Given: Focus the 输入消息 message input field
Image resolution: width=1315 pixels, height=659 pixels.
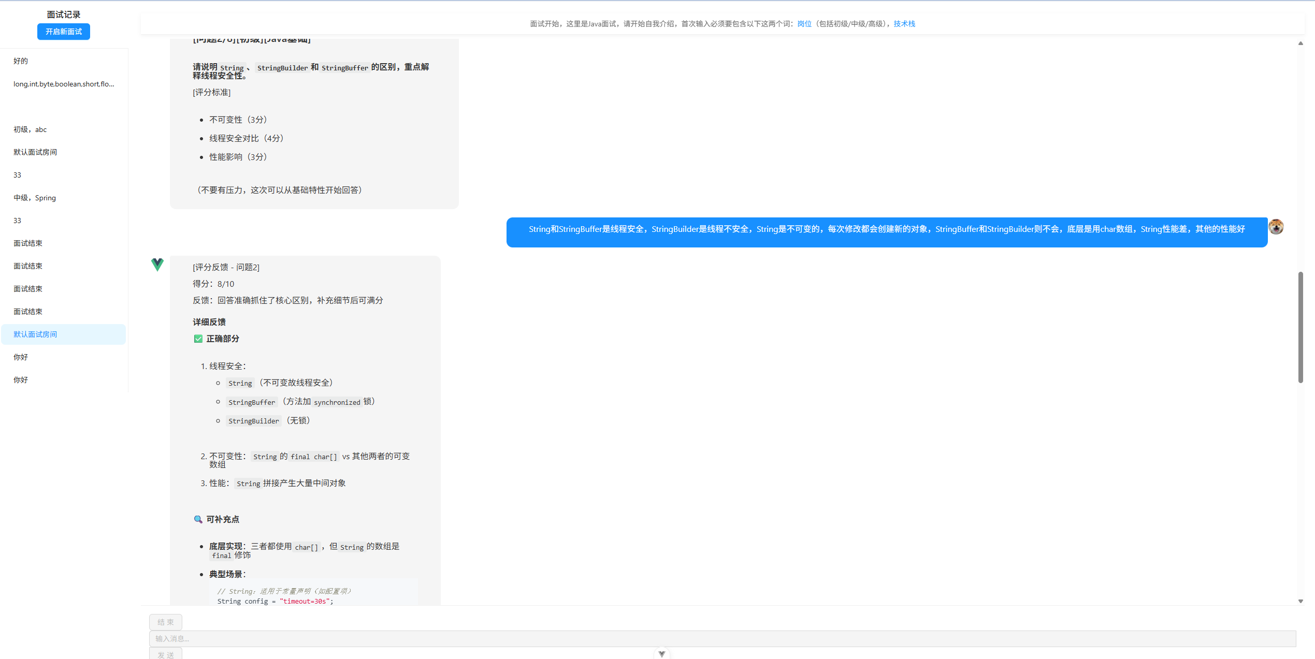Looking at the screenshot, I should click(722, 638).
